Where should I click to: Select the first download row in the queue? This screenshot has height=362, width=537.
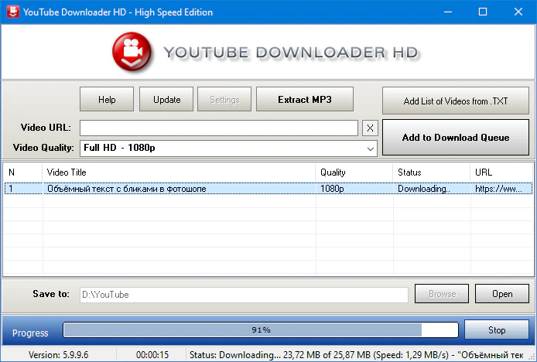pyautogui.click(x=178, y=189)
